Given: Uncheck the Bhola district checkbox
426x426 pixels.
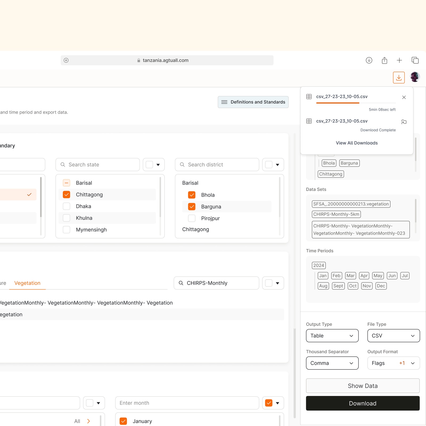Looking at the screenshot, I should [x=192, y=195].
